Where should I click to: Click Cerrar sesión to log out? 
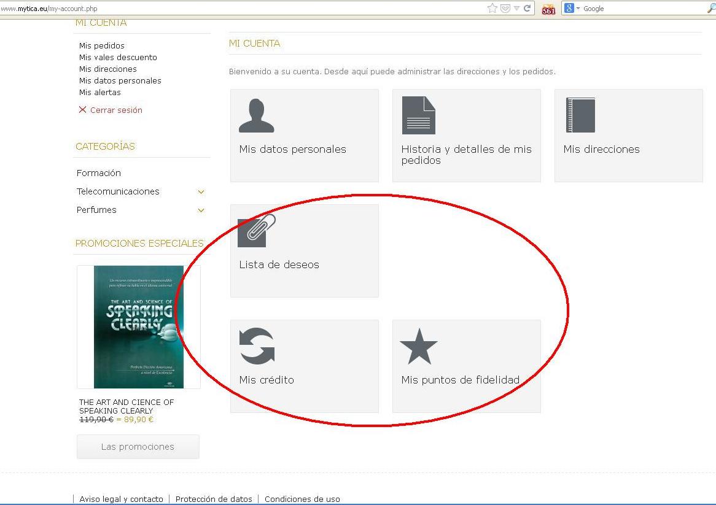(117, 110)
